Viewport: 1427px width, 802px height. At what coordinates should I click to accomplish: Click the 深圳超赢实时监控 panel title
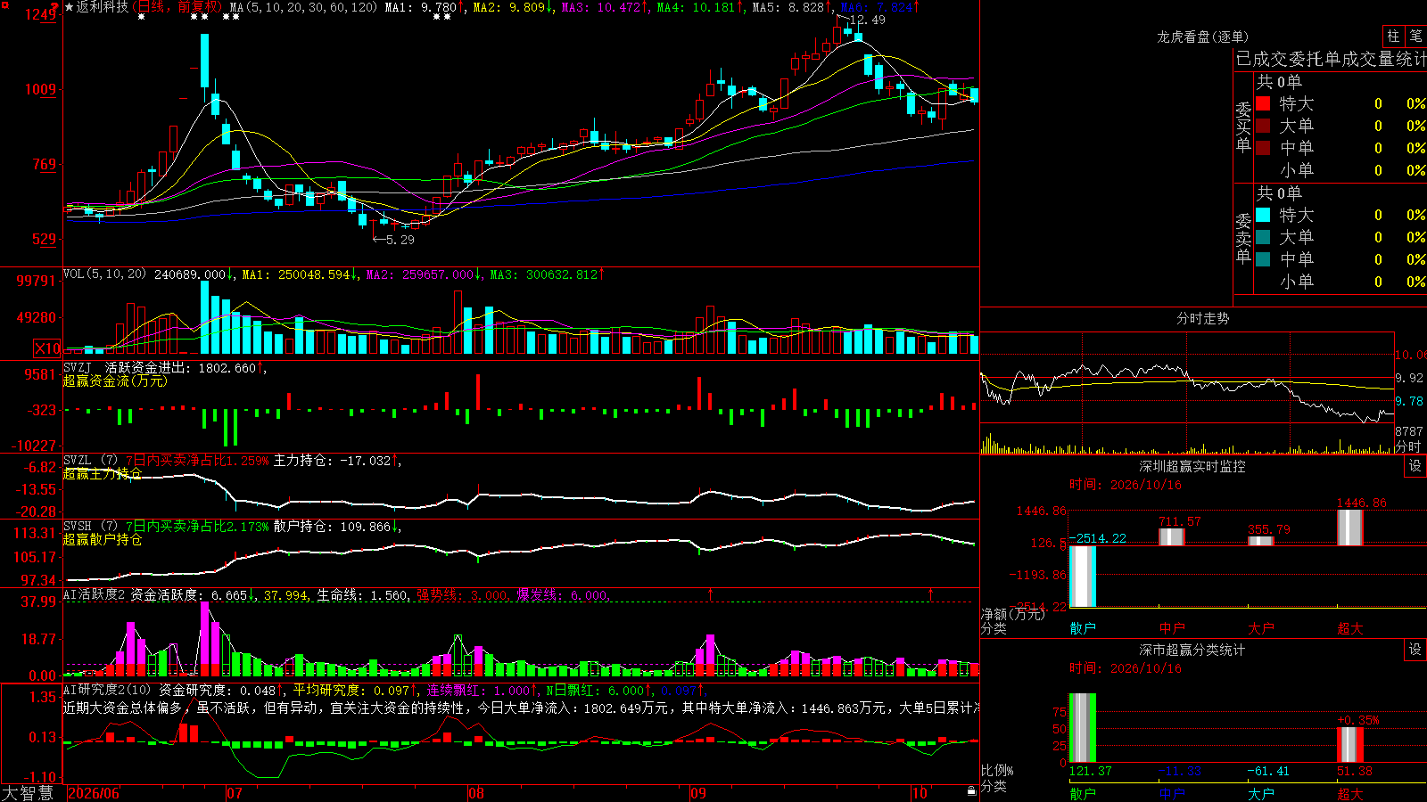tap(1192, 466)
